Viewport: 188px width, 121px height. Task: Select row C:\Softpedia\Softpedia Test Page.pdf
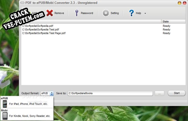103,33
